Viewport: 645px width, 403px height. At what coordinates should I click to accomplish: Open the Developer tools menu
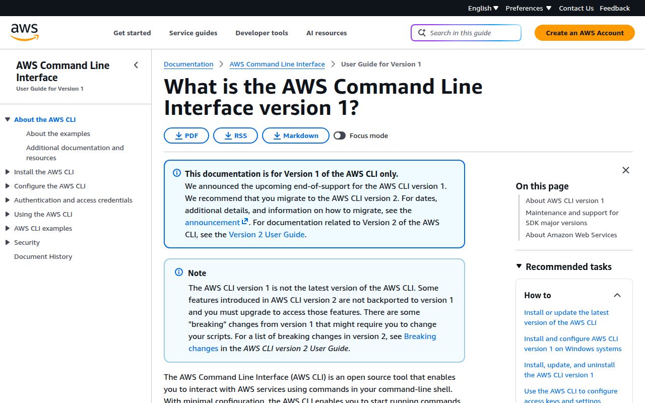pos(262,33)
